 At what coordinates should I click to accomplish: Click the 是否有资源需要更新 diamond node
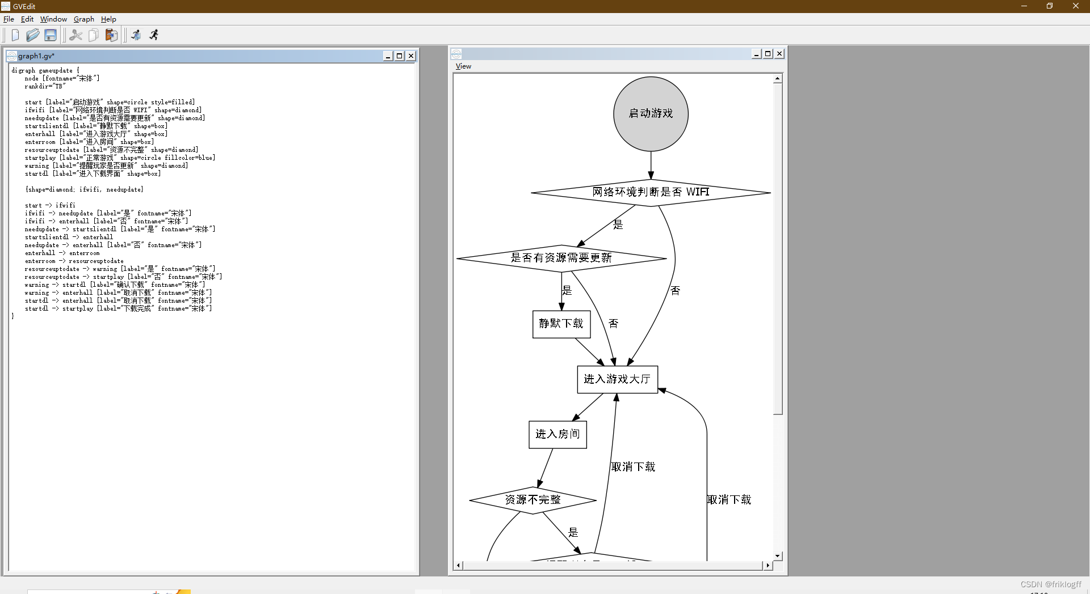click(561, 258)
